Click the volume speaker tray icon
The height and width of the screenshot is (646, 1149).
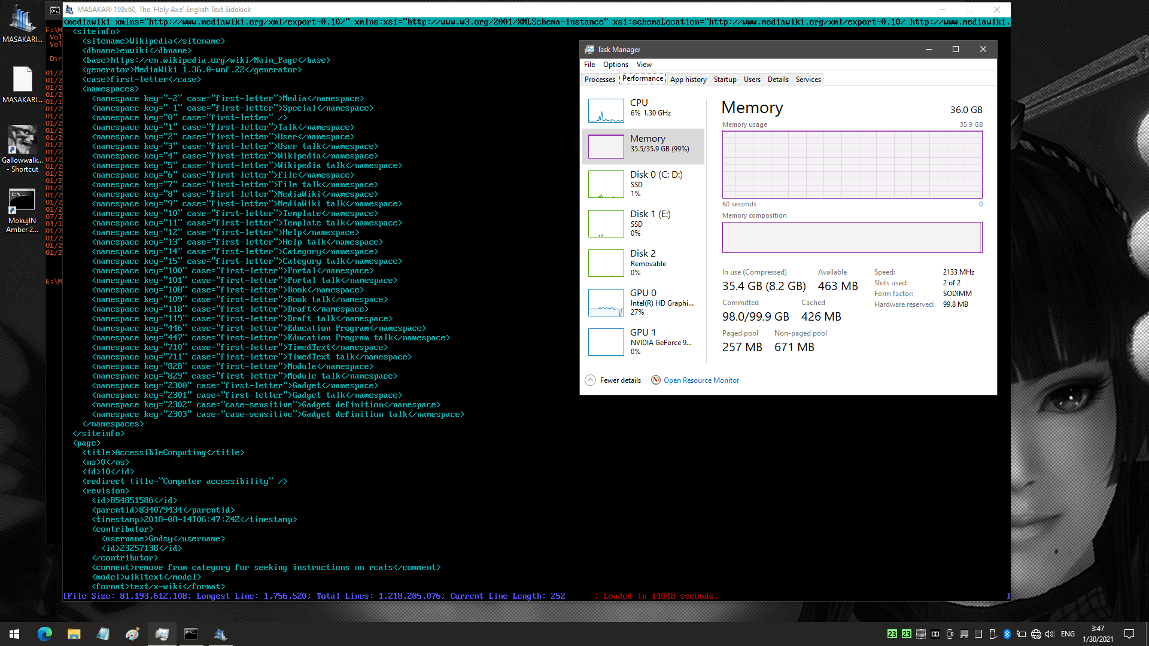1050,634
